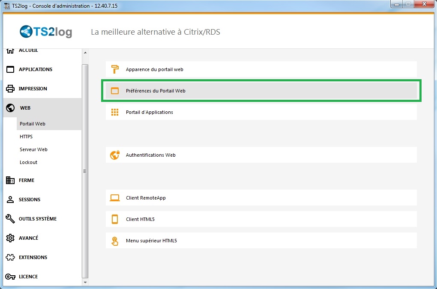The image size is (437, 289).
Task: Click the puzzle piece Extensions icon
Action: tap(10, 257)
